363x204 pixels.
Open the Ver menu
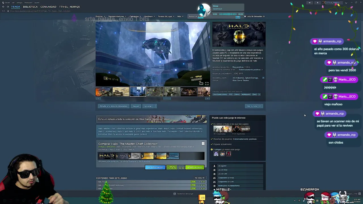(x=13, y=3)
